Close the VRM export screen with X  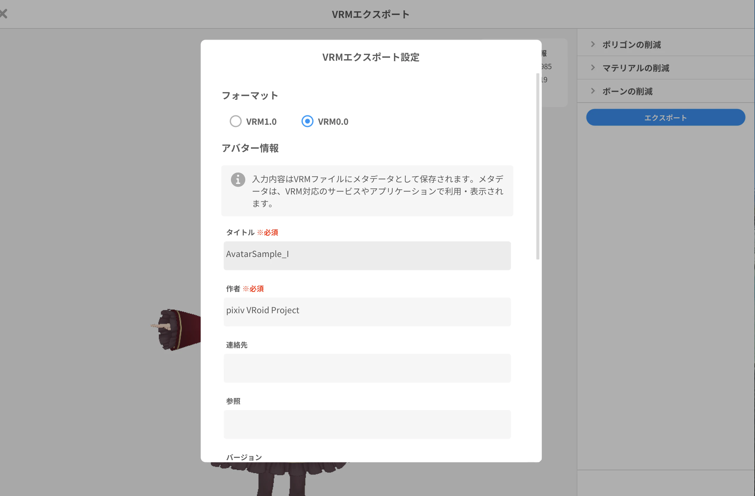pos(3,14)
